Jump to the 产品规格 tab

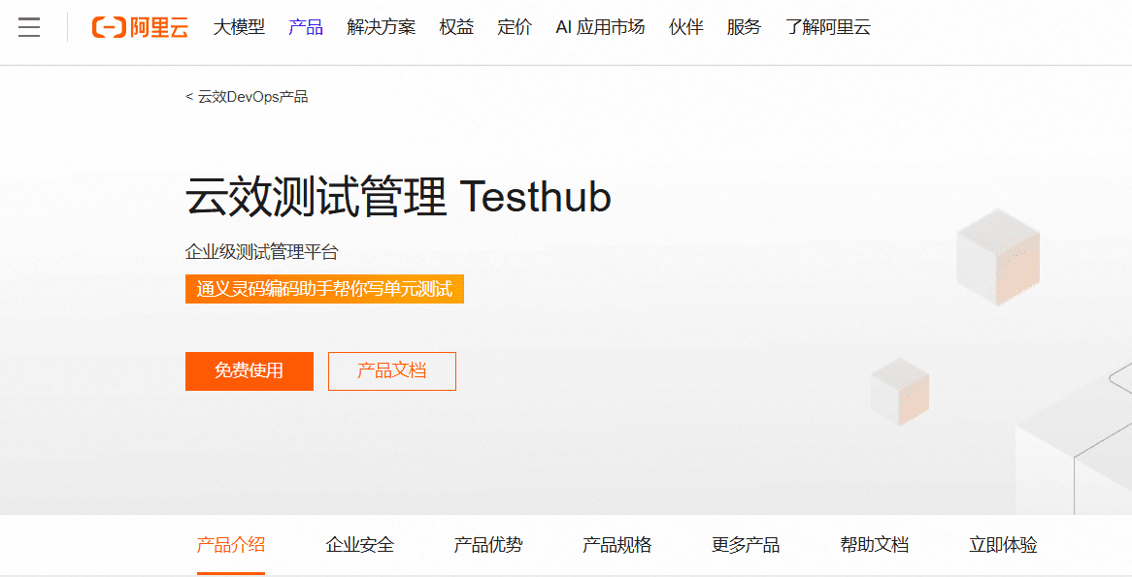pos(617,545)
